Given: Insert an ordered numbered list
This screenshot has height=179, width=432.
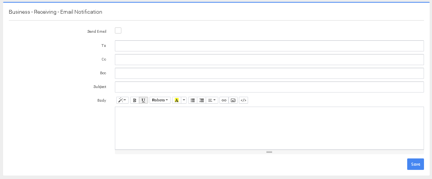Looking at the screenshot, I should point(201,100).
